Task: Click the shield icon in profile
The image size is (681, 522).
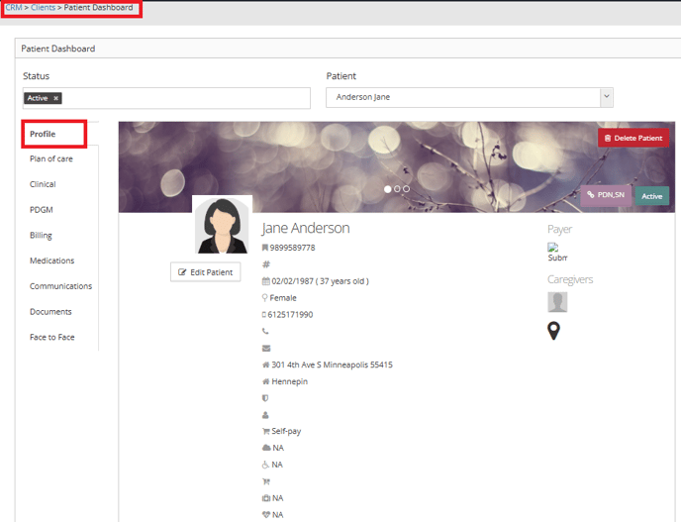Action: (265, 398)
